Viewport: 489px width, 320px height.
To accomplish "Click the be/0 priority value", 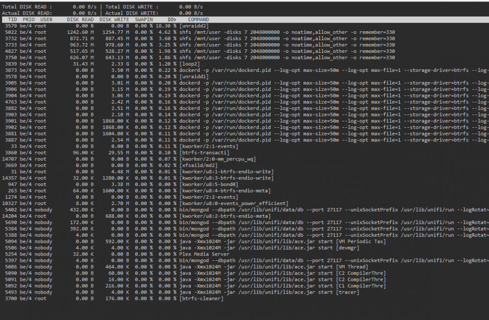I will point(25,64).
